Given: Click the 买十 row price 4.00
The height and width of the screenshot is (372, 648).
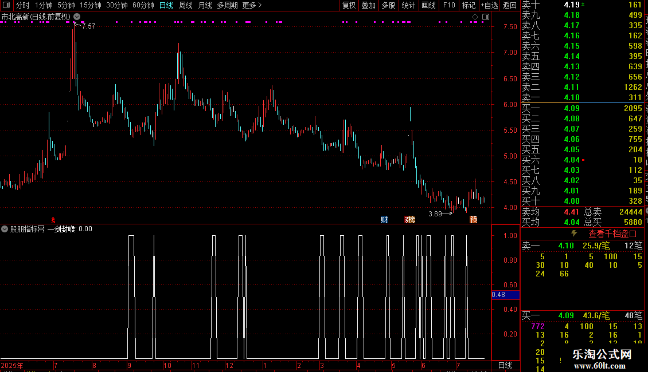Looking at the screenshot, I should (x=572, y=201).
